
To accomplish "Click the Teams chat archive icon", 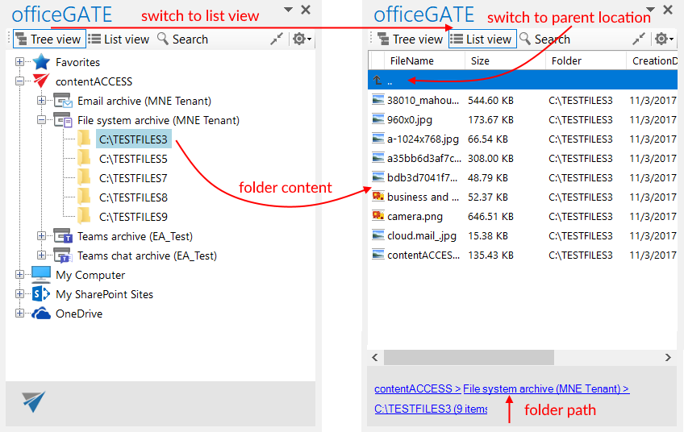I will [63, 255].
